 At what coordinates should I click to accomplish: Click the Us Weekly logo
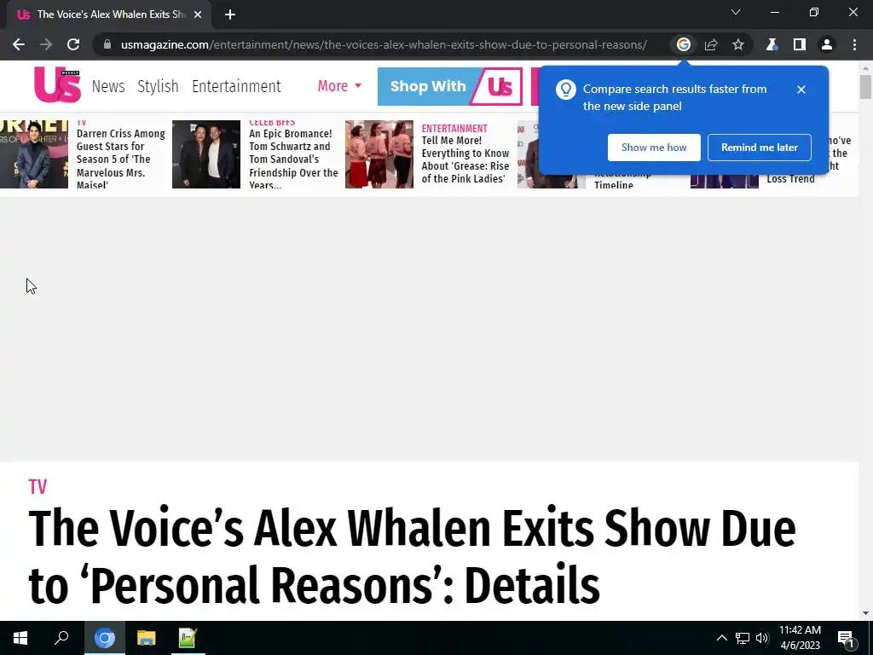(x=57, y=85)
